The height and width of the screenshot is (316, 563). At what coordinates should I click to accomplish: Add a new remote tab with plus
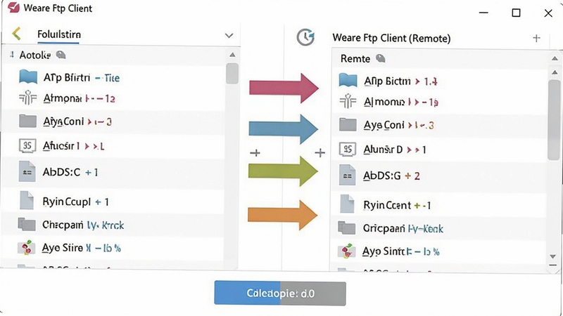(x=536, y=38)
